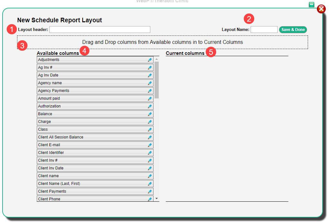Select the Class column row
Image resolution: width=329 pixels, height=223 pixels.
click(x=95, y=130)
